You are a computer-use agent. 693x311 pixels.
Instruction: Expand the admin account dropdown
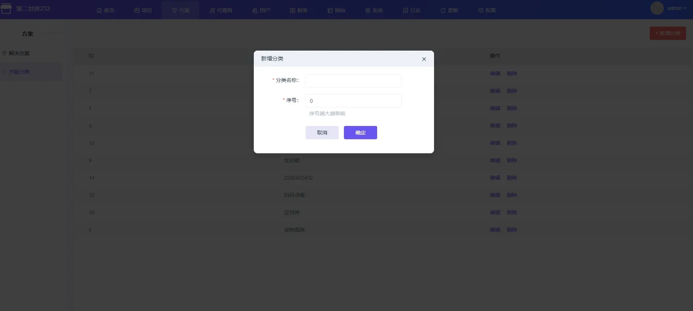pyautogui.click(x=676, y=8)
